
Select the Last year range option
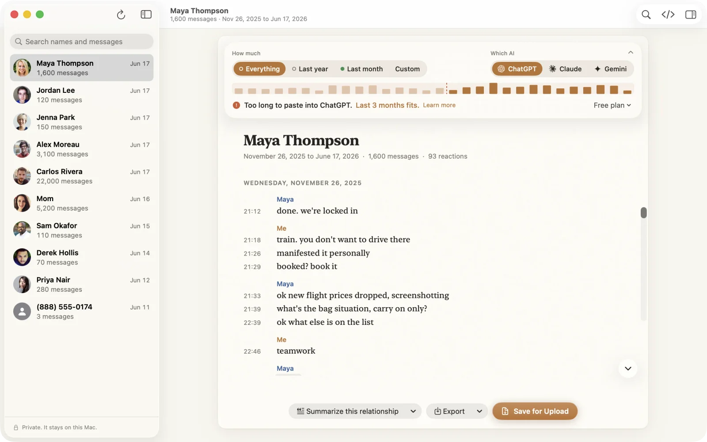pos(310,69)
